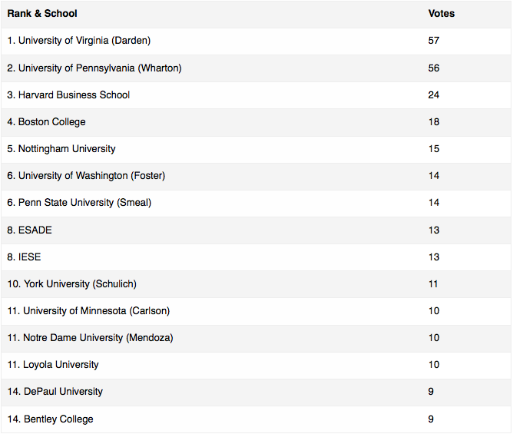Select University of Pennsylvania (Wharton) entry
The width and height of the screenshot is (513, 434).
tap(94, 68)
